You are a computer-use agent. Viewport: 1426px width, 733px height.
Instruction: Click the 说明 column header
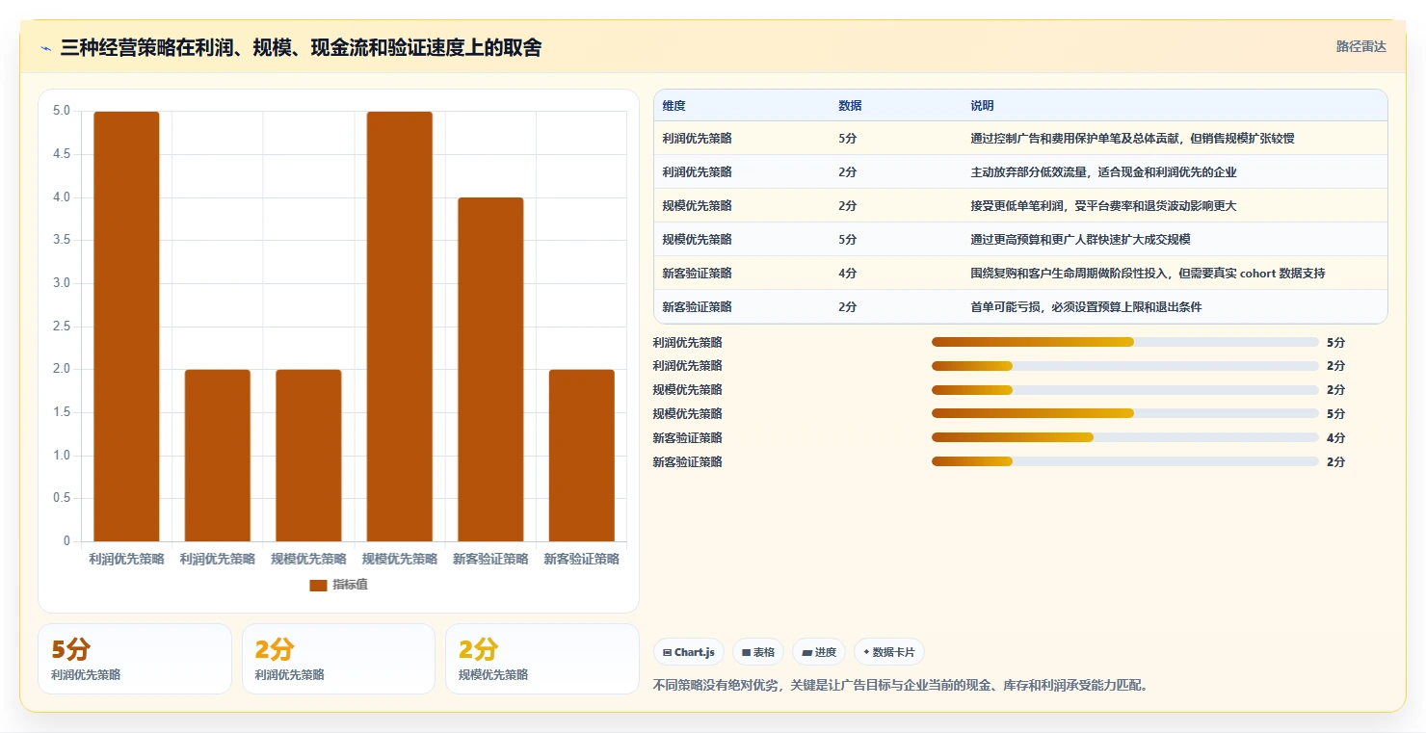coord(982,106)
